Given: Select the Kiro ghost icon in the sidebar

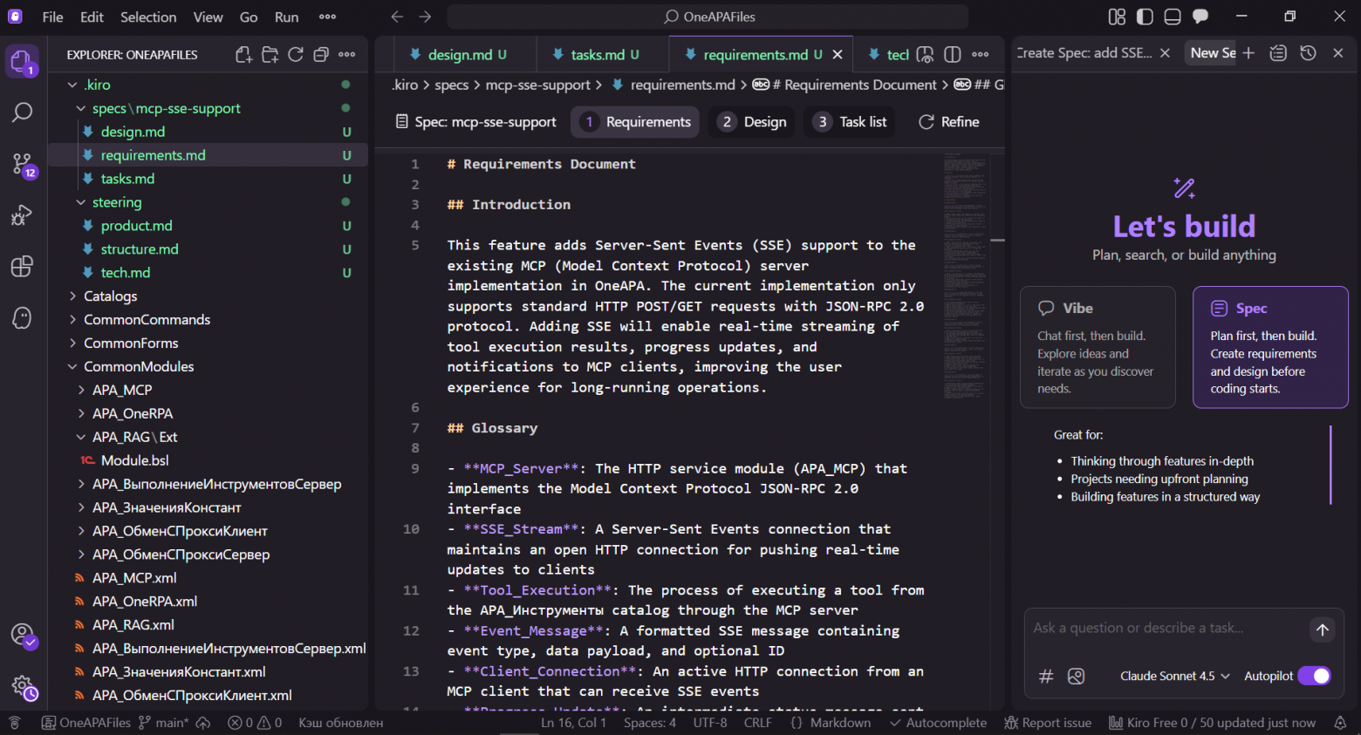Looking at the screenshot, I should point(23,317).
